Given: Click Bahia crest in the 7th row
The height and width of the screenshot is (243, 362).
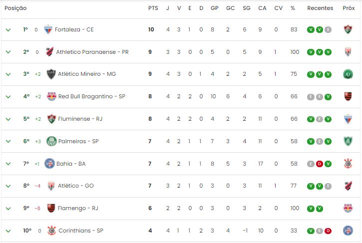Looking at the screenshot, I should tap(49, 164).
